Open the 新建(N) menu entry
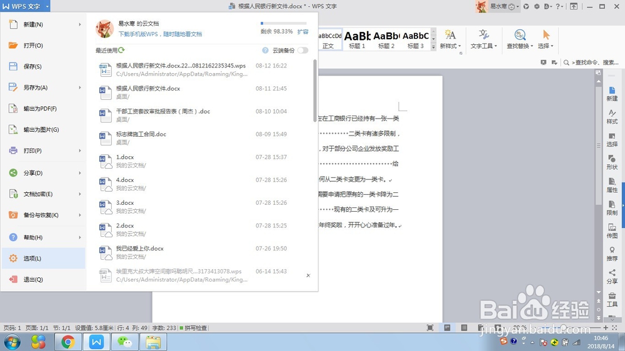Screen dimensions: 625x351 pyautogui.click(x=43, y=24)
